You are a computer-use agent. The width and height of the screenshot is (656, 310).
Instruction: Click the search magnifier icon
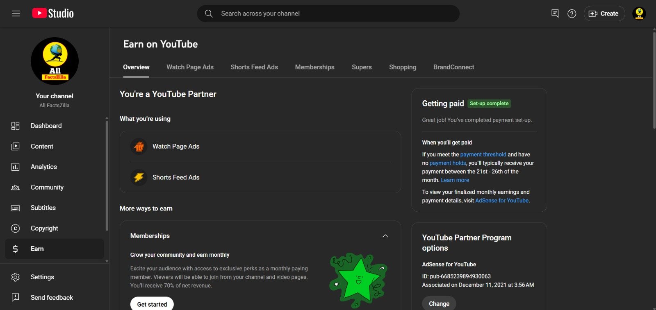pos(209,14)
